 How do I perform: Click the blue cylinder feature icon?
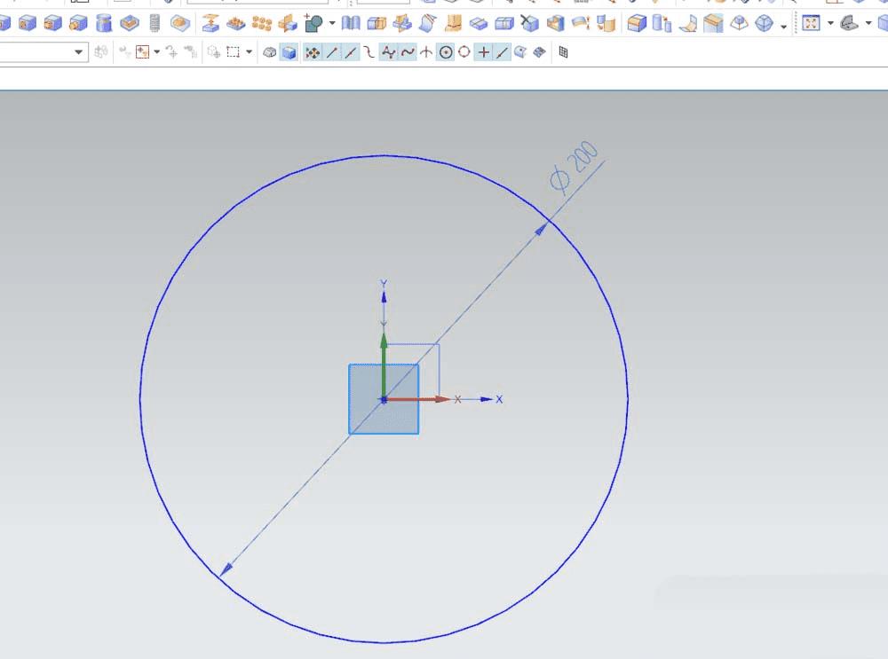coord(104,23)
